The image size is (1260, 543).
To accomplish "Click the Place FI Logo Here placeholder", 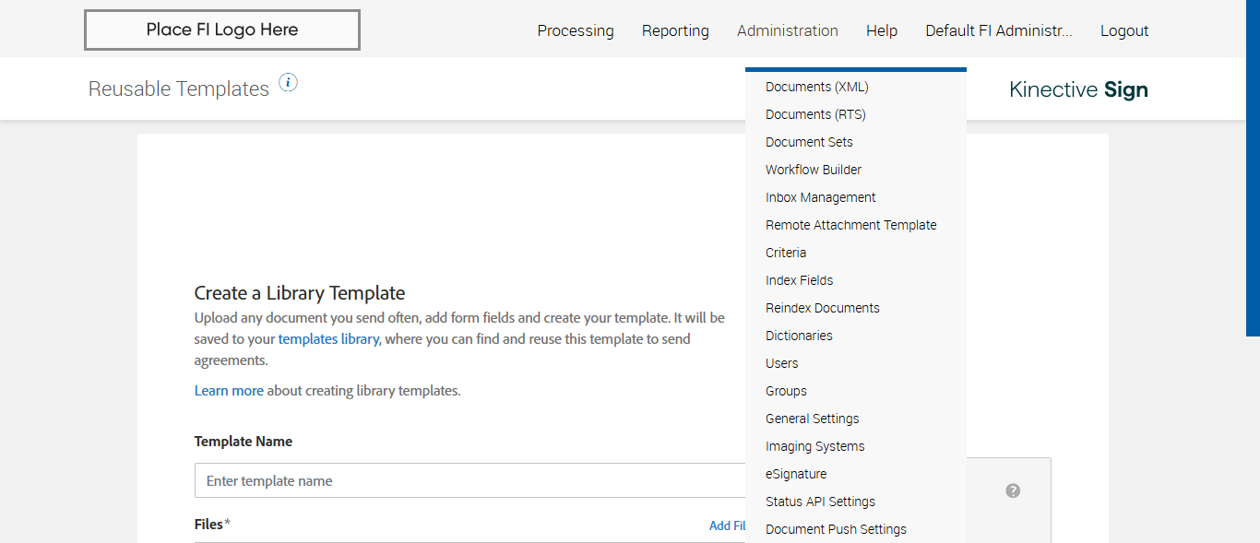I will coord(222,30).
